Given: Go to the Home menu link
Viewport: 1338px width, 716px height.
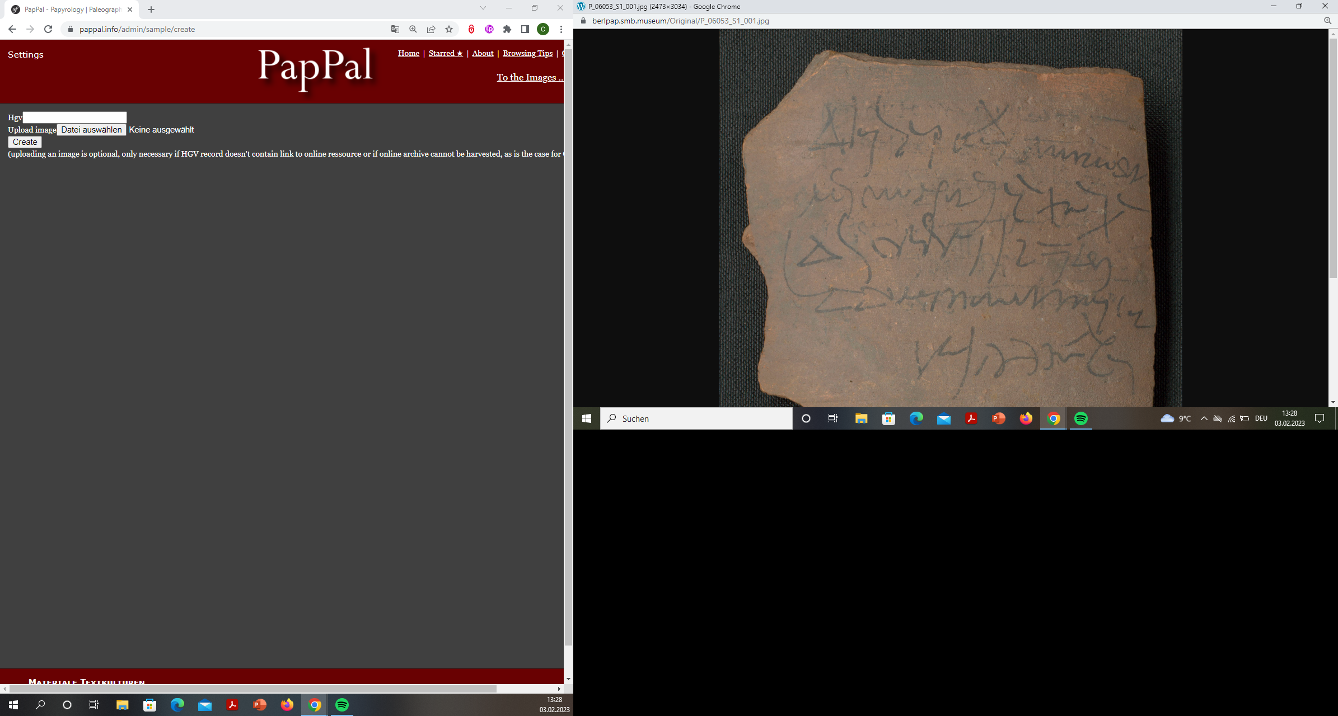Looking at the screenshot, I should pos(409,53).
